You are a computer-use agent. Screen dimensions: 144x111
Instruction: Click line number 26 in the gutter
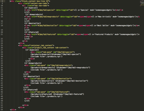coord(2,48)
